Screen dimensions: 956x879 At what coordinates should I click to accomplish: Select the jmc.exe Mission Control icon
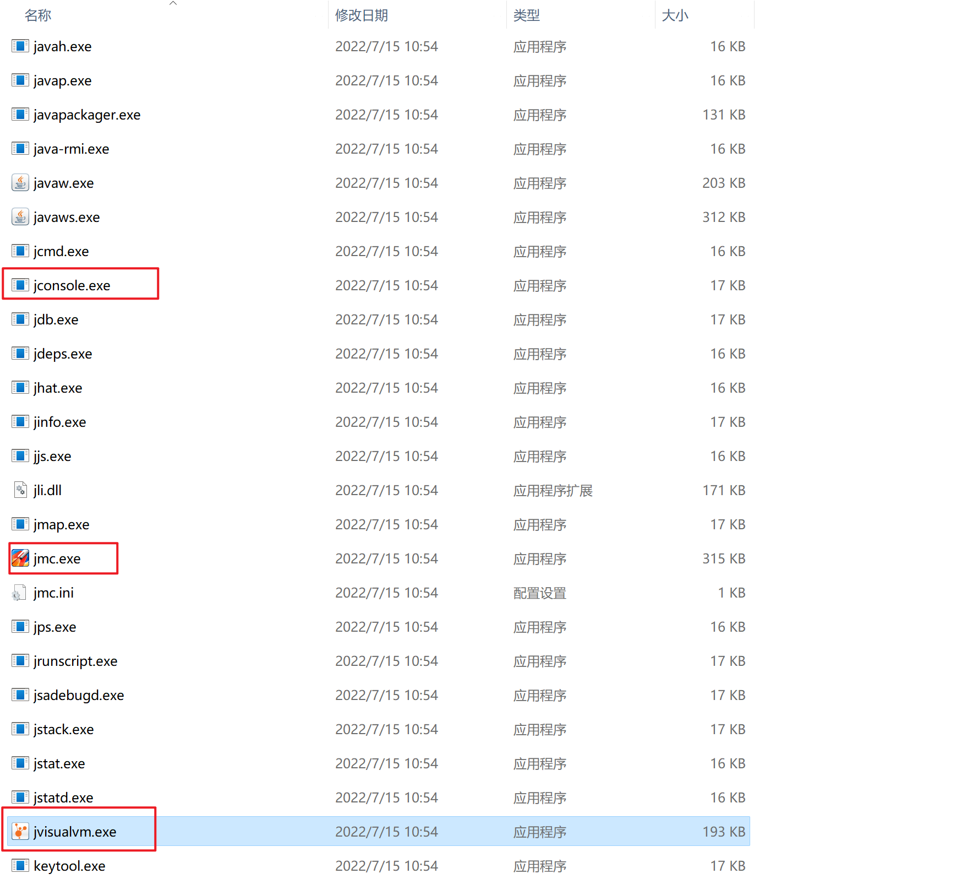click(20, 558)
